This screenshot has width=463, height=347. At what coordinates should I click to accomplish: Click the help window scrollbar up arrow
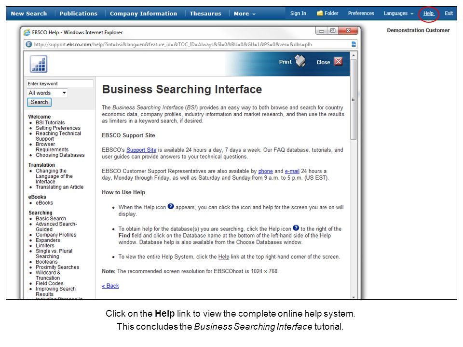pyautogui.click(x=354, y=55)
